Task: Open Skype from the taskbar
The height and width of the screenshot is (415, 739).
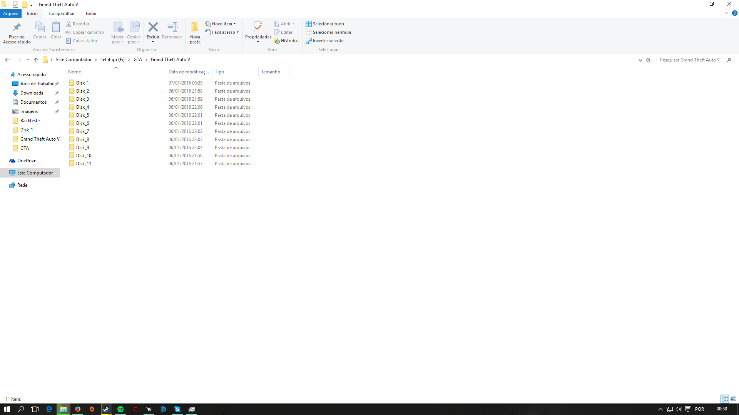Action: coord(177,409)
